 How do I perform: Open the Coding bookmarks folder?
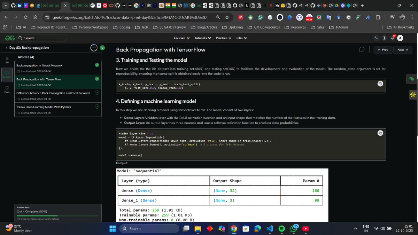click(x=121, y=27)
